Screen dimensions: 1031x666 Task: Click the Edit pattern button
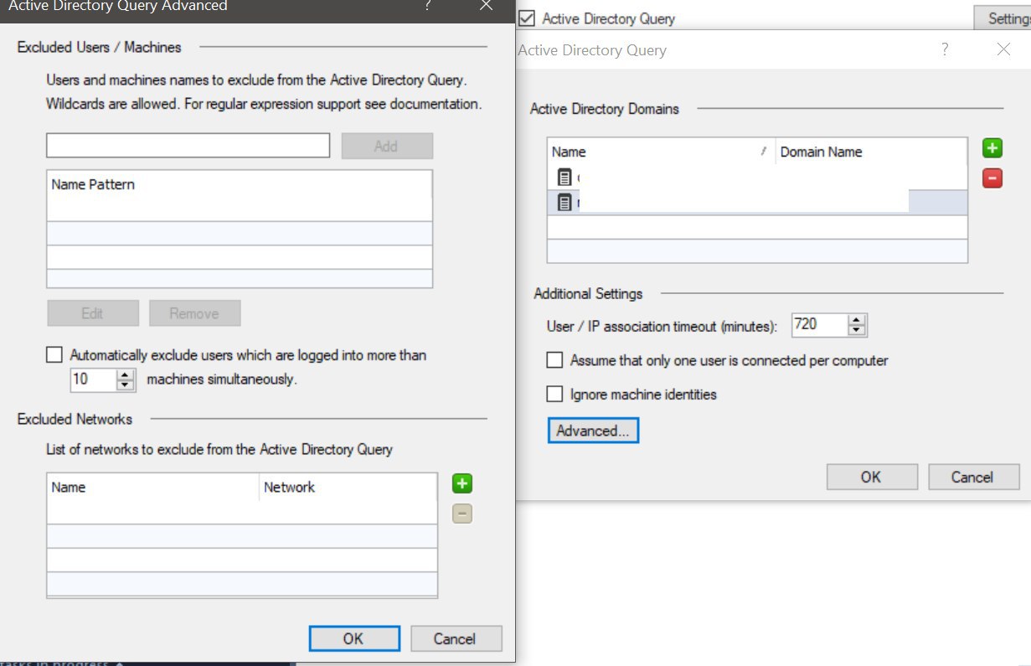pos(93,313)
